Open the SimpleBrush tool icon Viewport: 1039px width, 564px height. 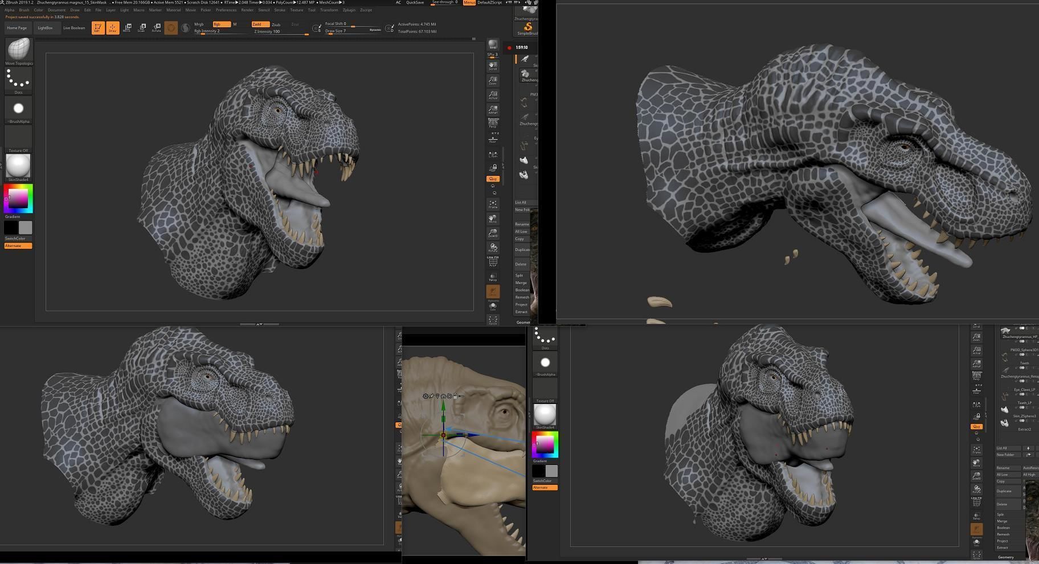(x=527, y=28)
